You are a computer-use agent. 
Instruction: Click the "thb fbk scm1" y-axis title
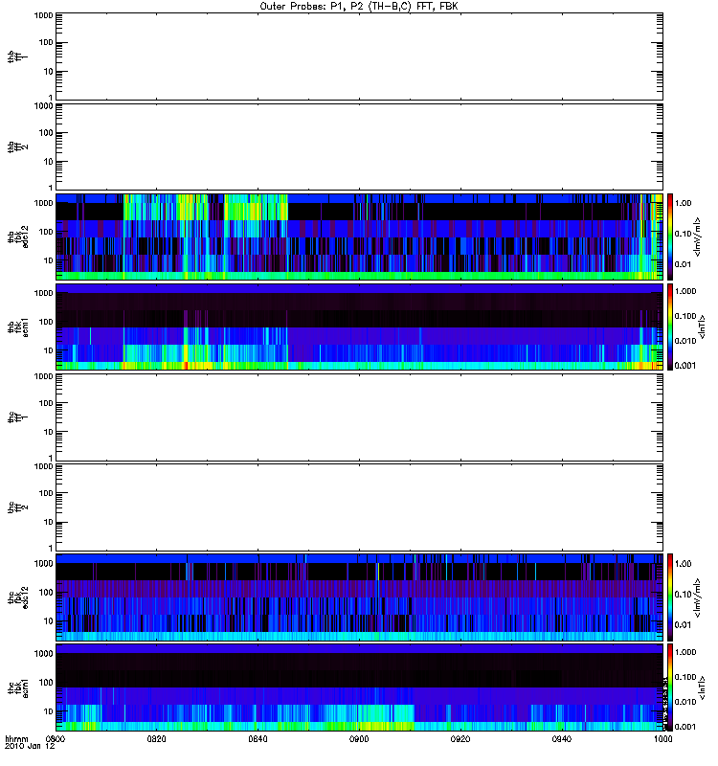17,327
